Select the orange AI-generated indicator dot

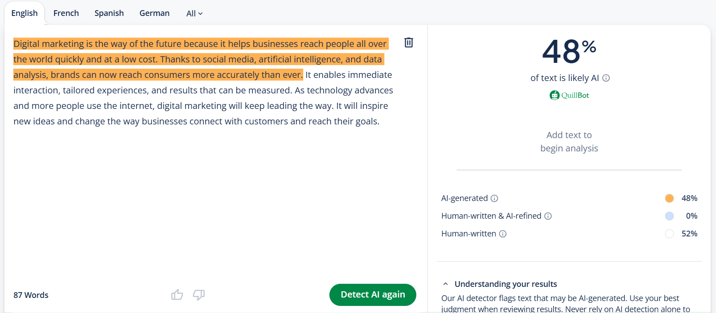point(669,198)
